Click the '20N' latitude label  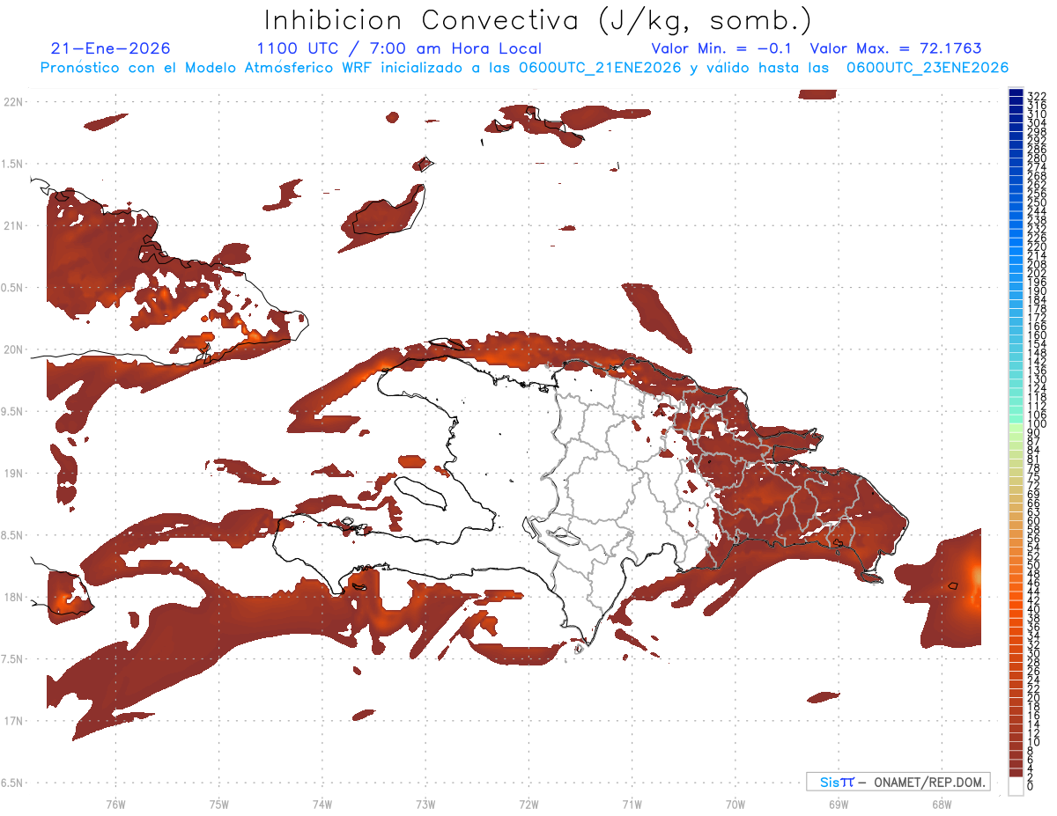[13, 349]
